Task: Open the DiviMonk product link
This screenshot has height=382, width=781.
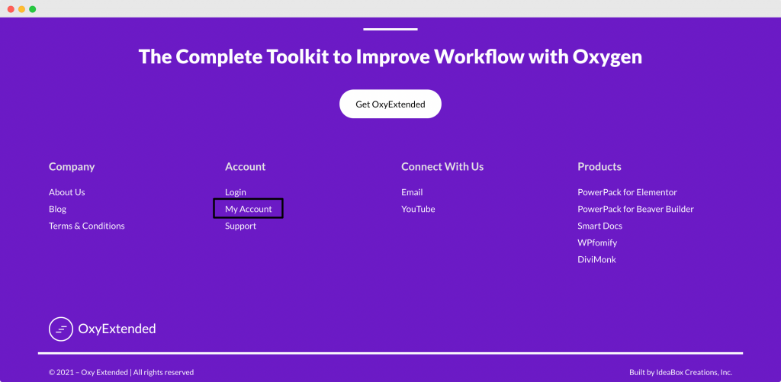Action: 596,260
